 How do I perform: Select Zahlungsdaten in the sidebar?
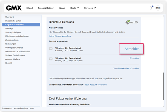pyautogui.click(x=12, y=40)
